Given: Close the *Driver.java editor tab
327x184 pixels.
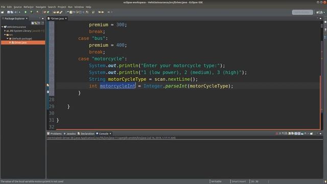Looking at the screenshot, I should coord(66,18).
